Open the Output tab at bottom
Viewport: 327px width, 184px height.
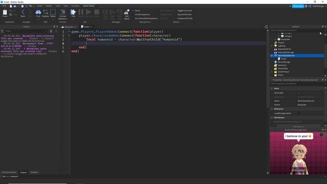pos(24,173)
